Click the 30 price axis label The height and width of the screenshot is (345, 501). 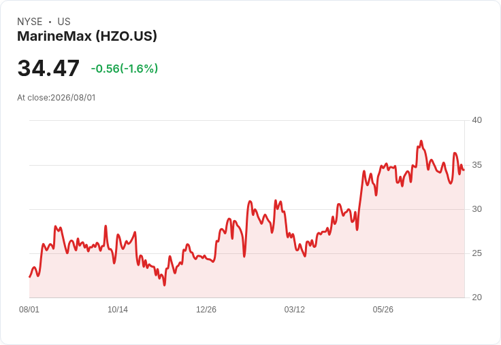(476, 209)
